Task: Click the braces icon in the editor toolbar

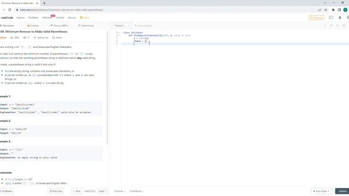Action: point(331,26)
